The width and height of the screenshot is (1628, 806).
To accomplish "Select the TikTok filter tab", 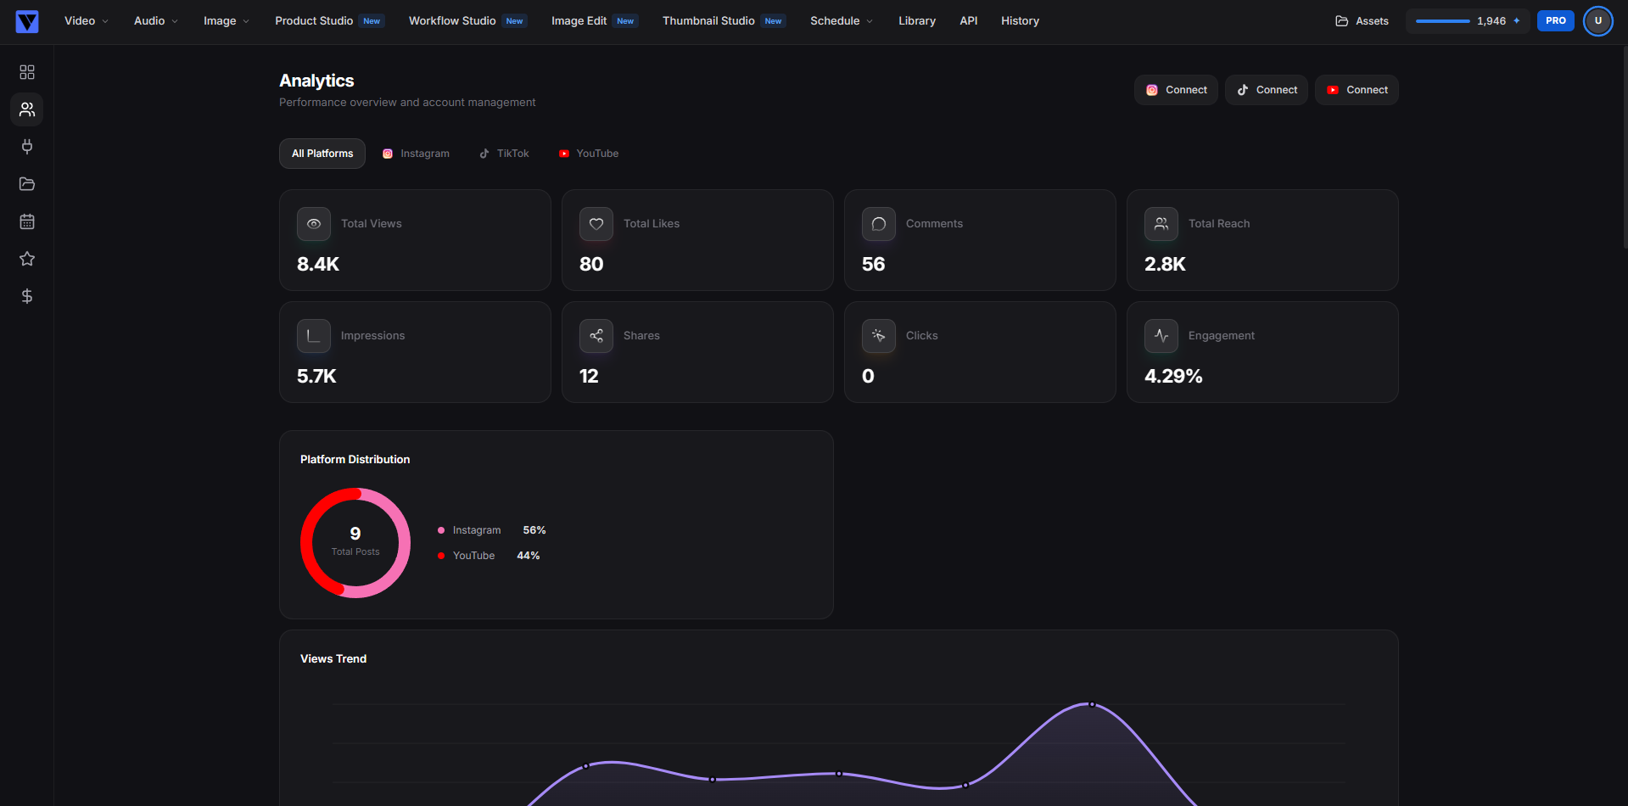I will click(x=504, y=154).
